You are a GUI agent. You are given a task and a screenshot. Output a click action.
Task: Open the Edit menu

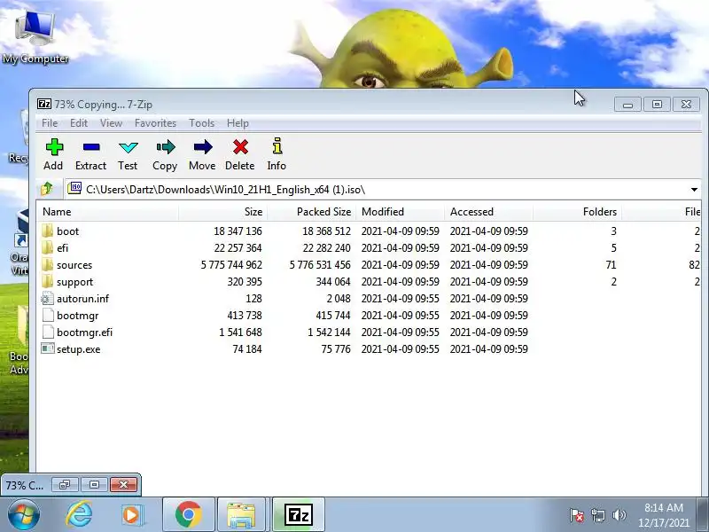pyautogui.click(x=79, y=123)
